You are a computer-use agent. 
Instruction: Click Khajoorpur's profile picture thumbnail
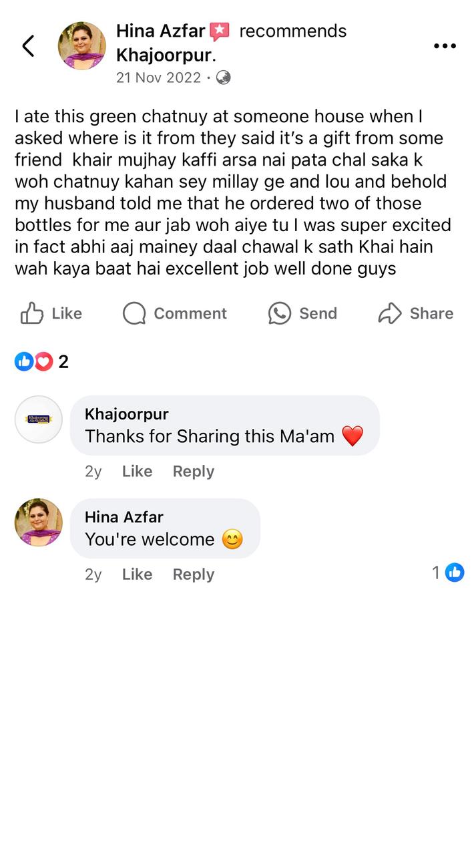pos(38,419)
